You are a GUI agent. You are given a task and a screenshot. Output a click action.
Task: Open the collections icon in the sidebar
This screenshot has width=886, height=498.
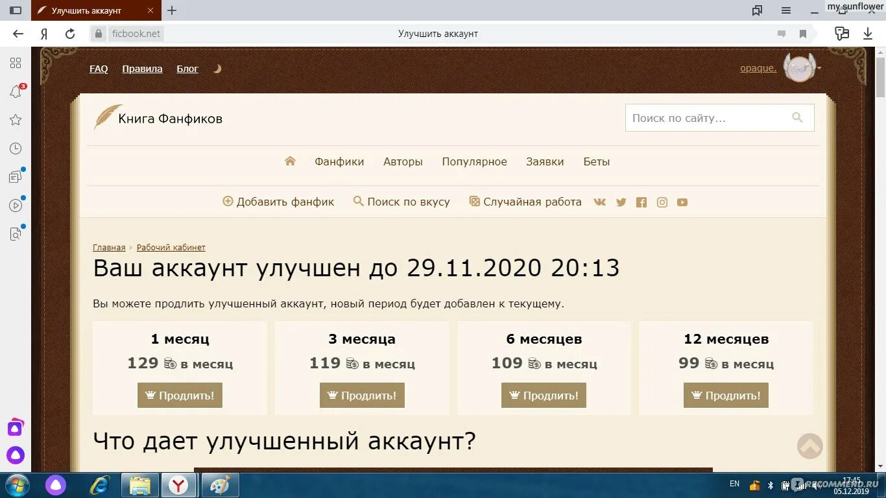click(16, 176)
